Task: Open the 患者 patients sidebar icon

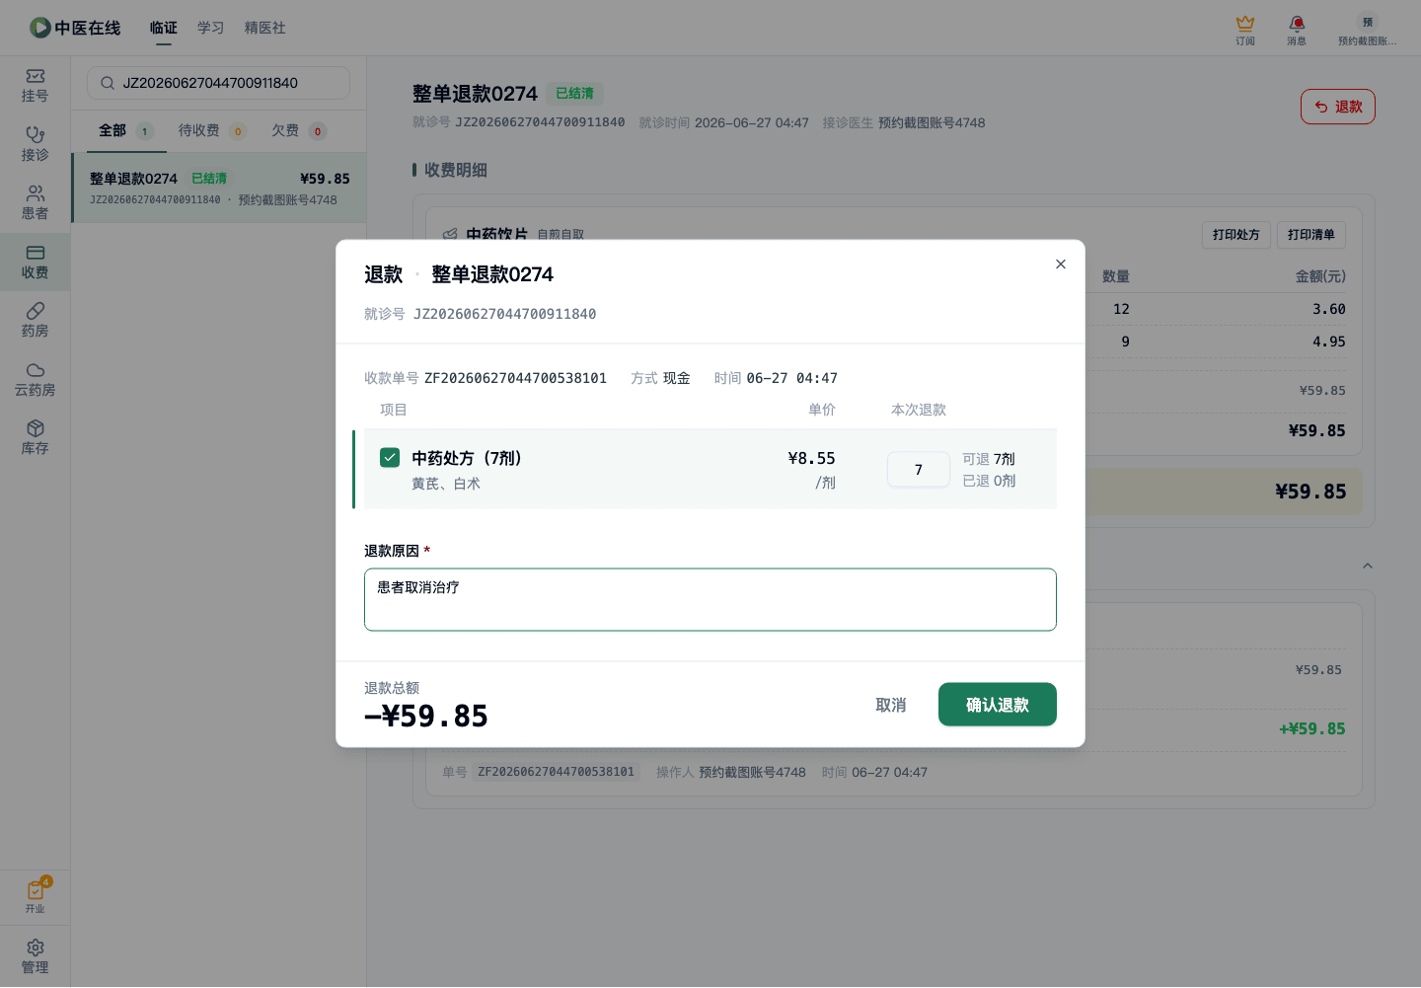Action: click(x=35, y=203)
